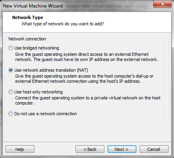Viewport: 174px width, 158px height.
Task: Click the 'What type of network' subtitle text
Action: [x=62, y=24]
